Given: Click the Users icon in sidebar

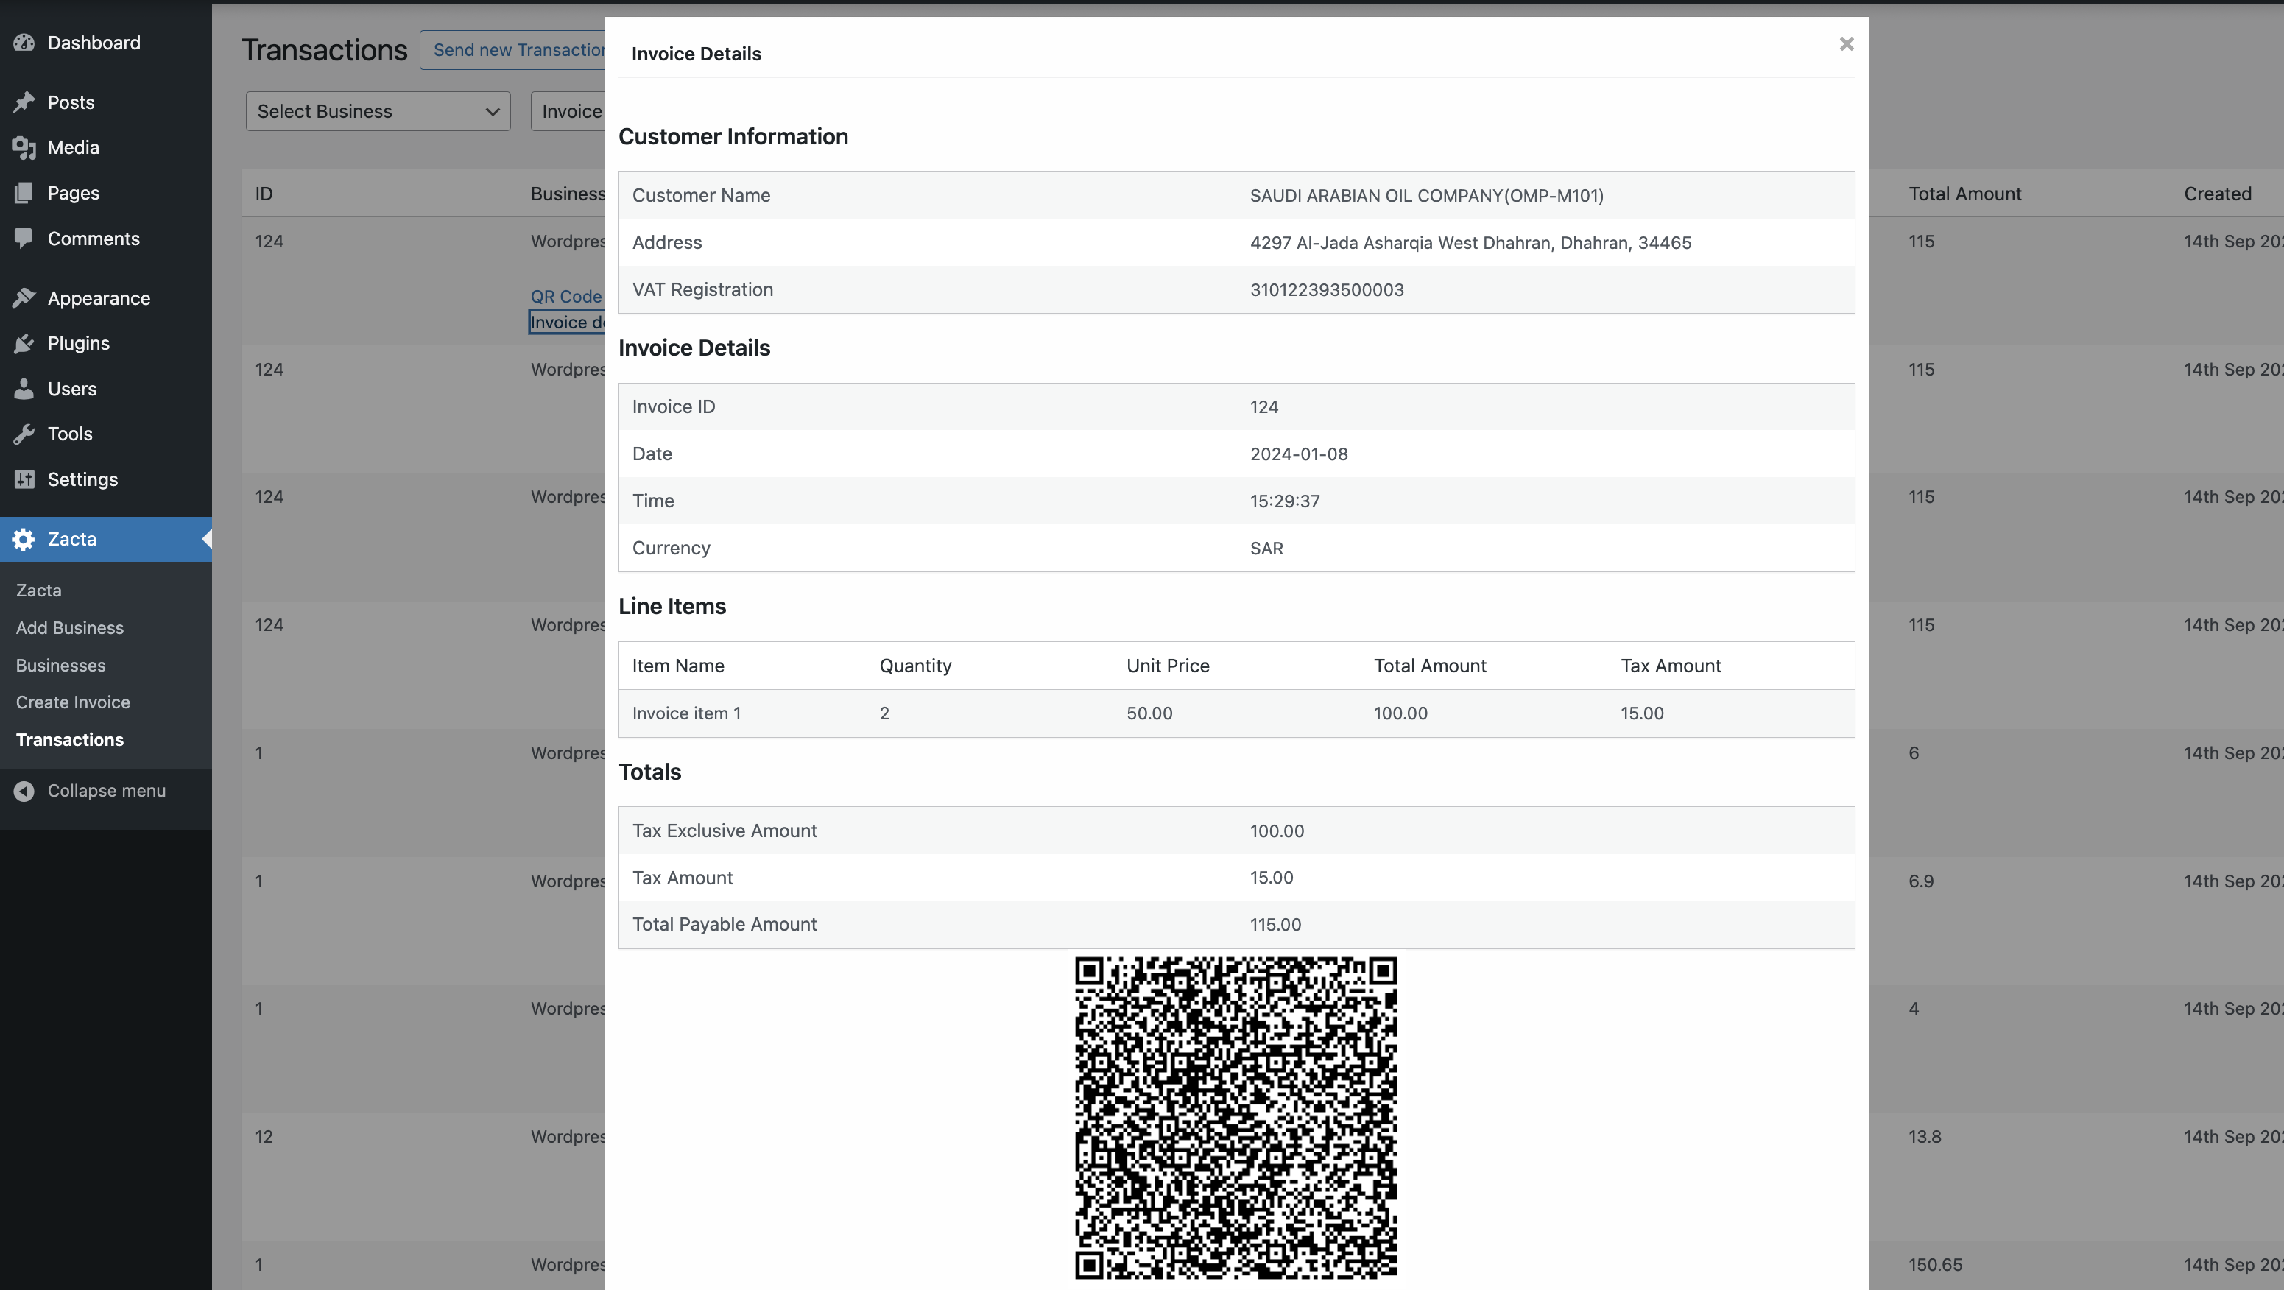Looking at the screenshot, I should click(x=24, y=387).
